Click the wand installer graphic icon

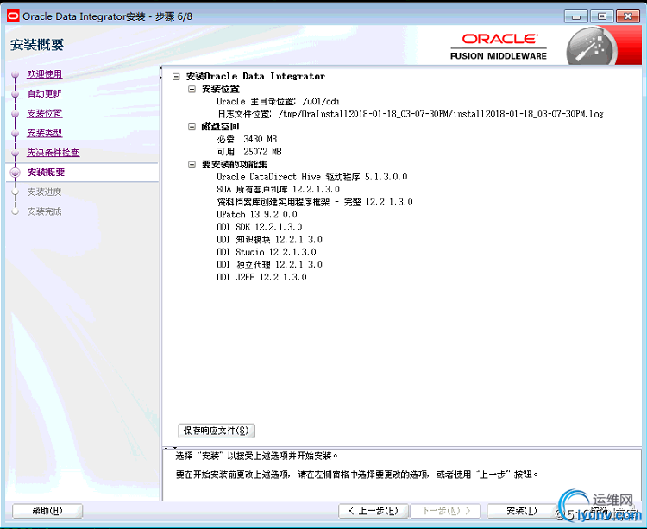coord(592,47)
